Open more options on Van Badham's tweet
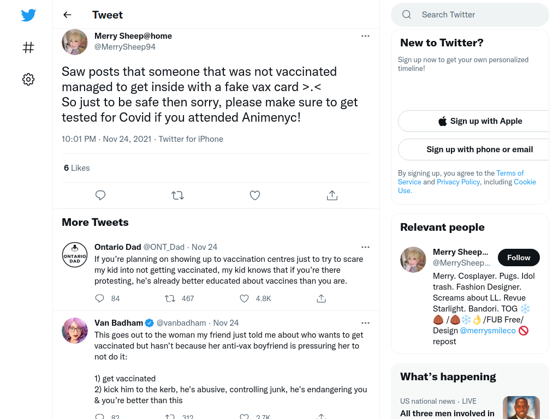Screen dimensions: 559x419 (365, 323)
